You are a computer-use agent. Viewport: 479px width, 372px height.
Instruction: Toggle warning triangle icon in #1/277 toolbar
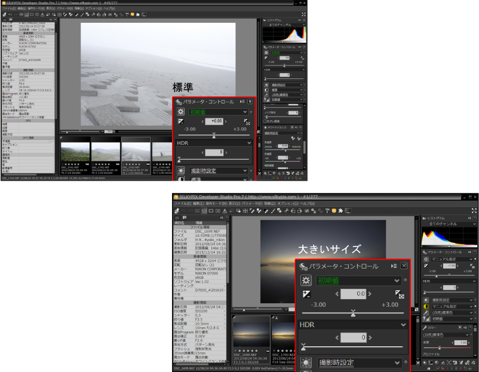[225, 211]
